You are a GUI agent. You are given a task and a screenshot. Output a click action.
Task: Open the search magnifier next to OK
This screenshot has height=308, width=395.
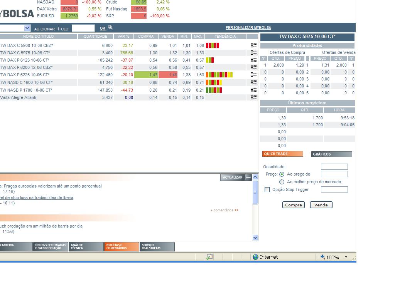tap(110, 27)
